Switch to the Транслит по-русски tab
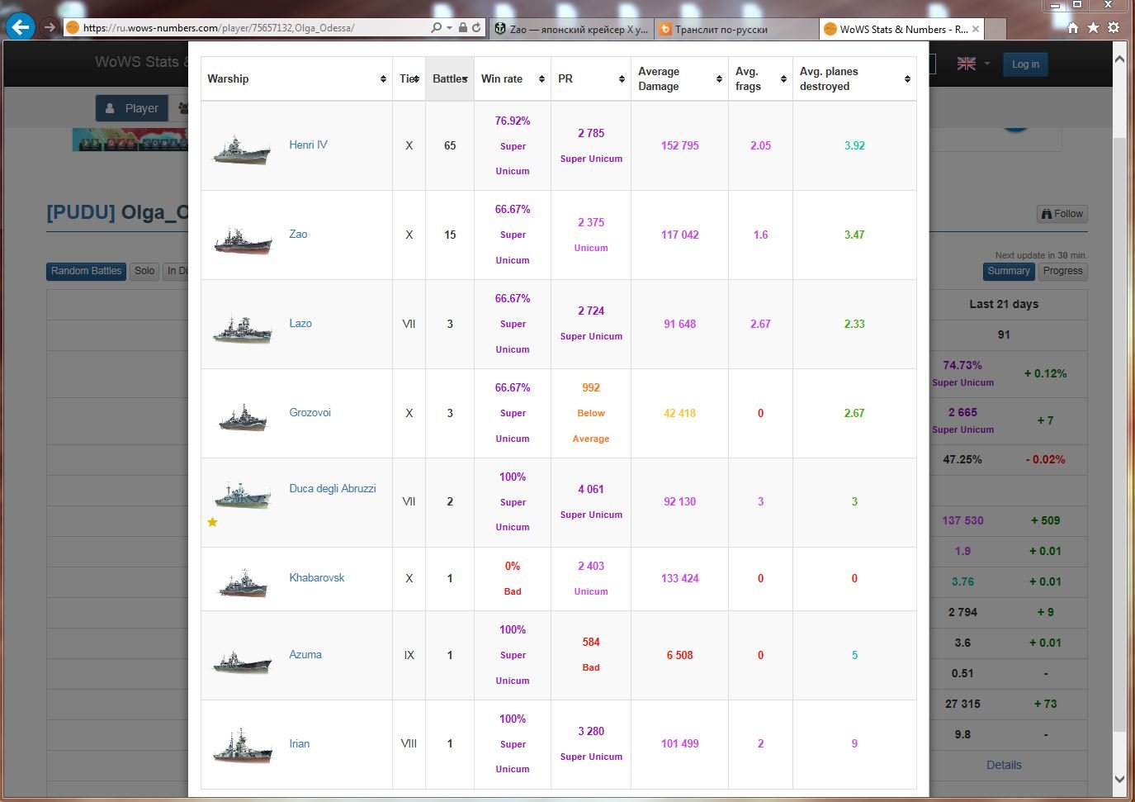This screenshot has width=1135, height=802. click(x=736, y=29)
